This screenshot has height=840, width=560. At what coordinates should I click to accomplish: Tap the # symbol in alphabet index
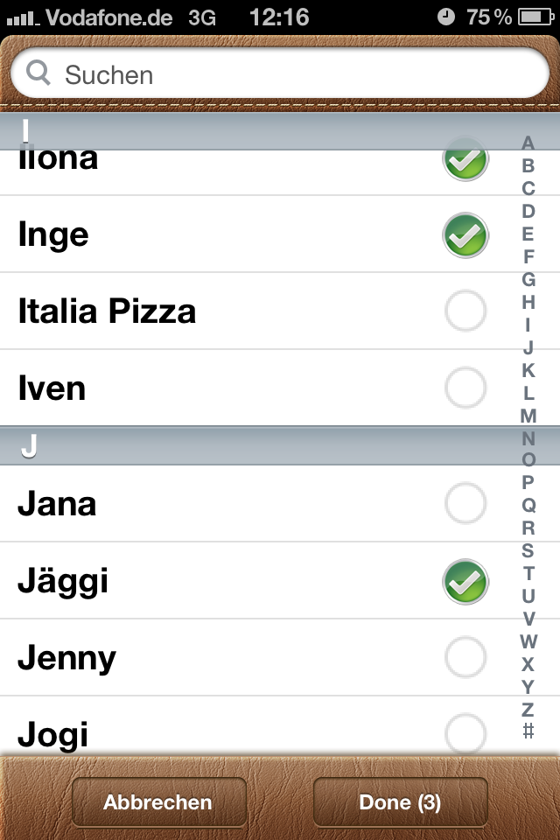click(x=528, y=731)
